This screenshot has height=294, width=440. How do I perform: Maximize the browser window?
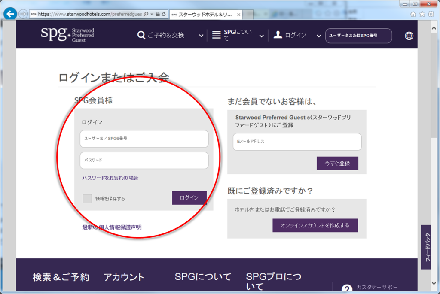pos(415,4)
